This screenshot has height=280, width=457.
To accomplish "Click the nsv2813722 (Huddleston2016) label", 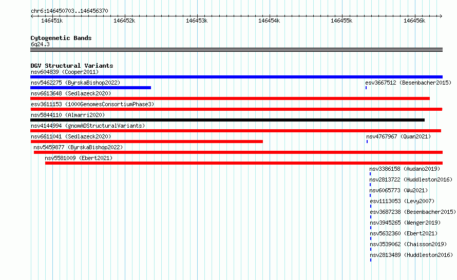I will click(411, 179).
